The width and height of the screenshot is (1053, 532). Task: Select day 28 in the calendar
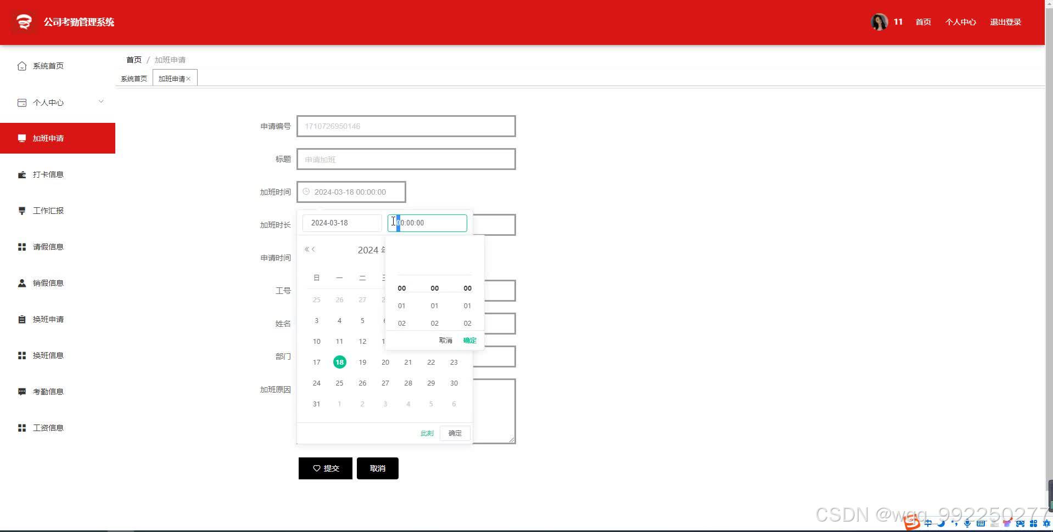tap(408, 383)
